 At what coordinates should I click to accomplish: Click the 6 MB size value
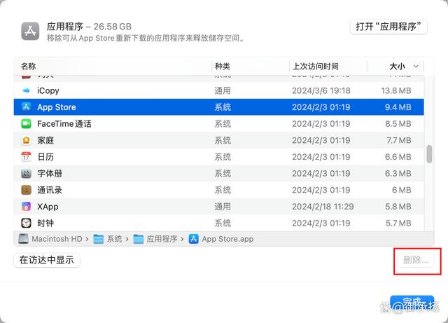401,190
